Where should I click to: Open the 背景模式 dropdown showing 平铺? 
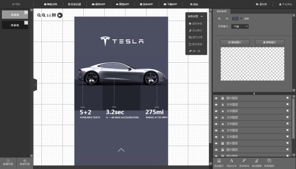[x=240, y=26]
